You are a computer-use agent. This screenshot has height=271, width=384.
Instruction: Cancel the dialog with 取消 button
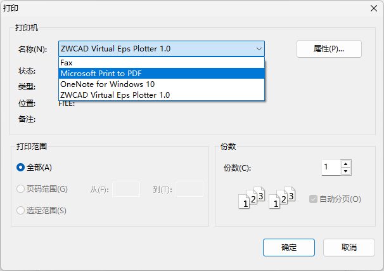coord(349,248)
